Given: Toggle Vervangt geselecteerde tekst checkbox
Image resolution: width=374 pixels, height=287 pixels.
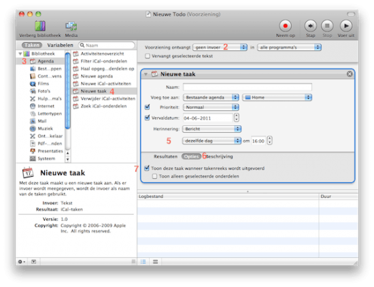Looking at the screenshot, I should coord(148,56).
